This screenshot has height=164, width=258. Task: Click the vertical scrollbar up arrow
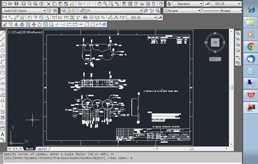pos(231,31)
